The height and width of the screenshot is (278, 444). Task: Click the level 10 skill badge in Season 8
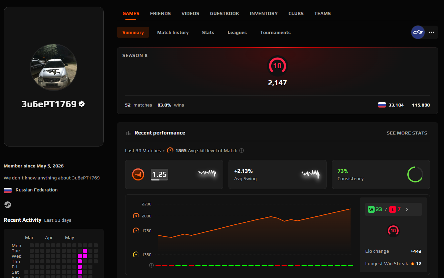click(x=278, y=66)
